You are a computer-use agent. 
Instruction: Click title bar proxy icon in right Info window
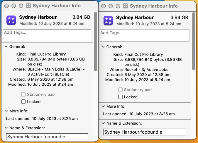[125, 6]
